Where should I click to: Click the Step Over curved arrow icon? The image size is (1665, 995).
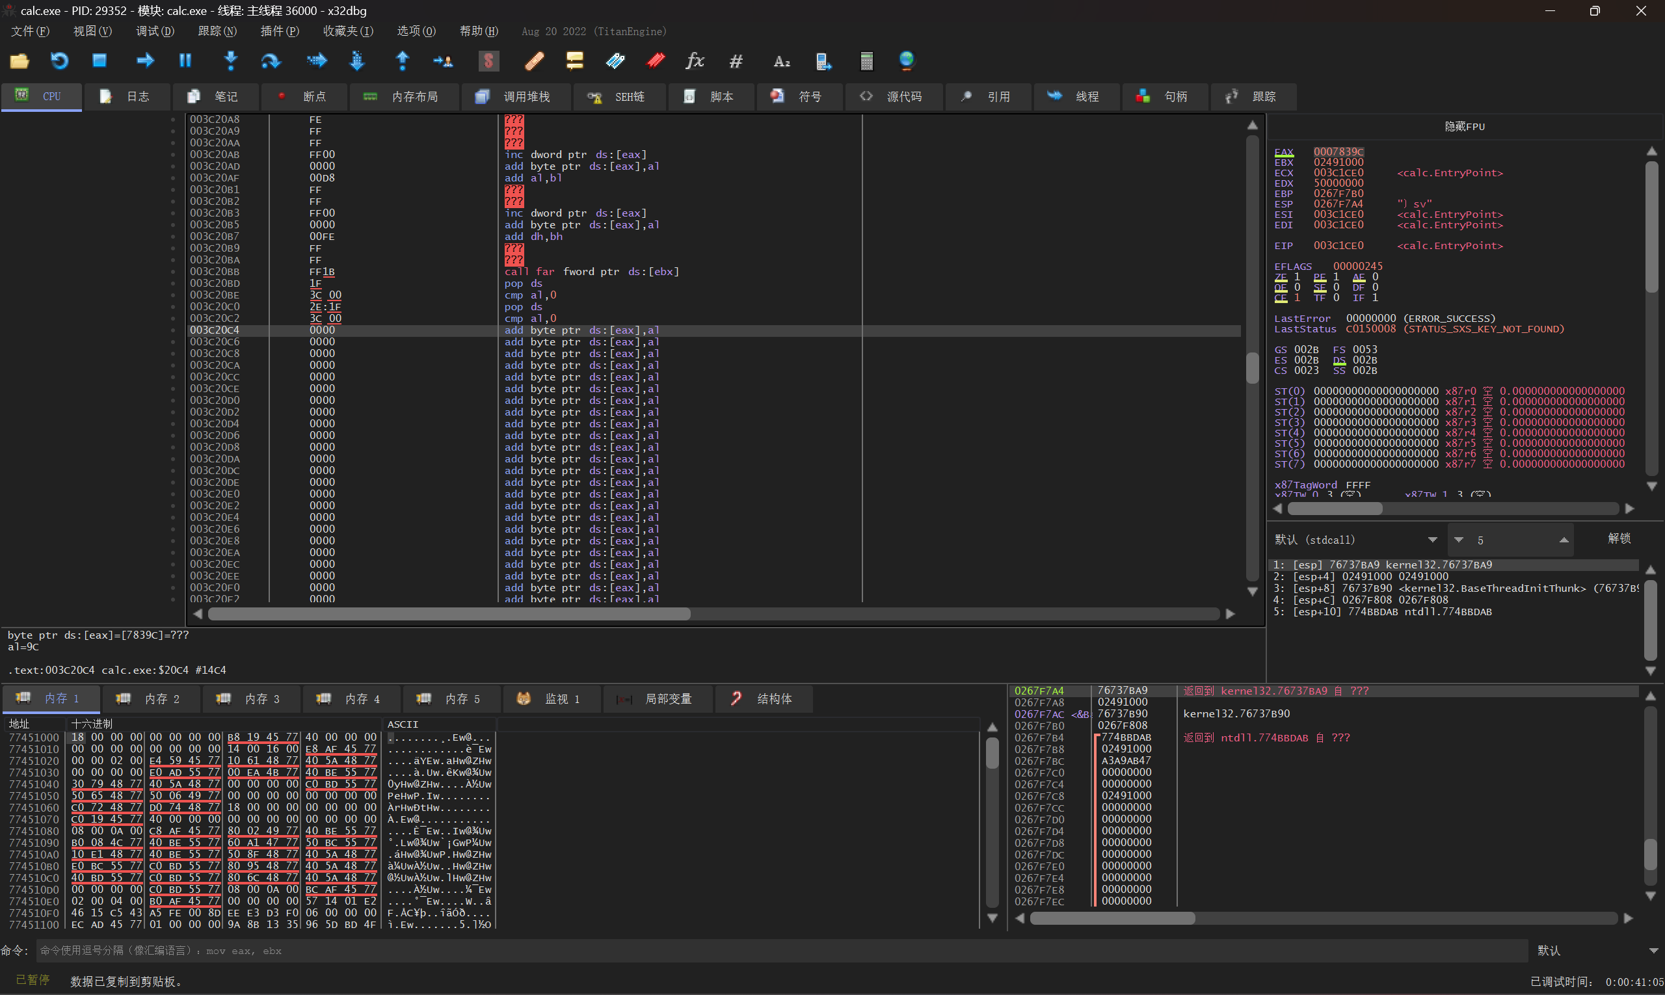pyautogui.click(x=271, y=62)
